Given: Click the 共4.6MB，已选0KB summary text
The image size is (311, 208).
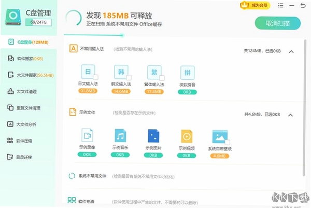Looking at the screenshot, I should click(x=262, y=114).
